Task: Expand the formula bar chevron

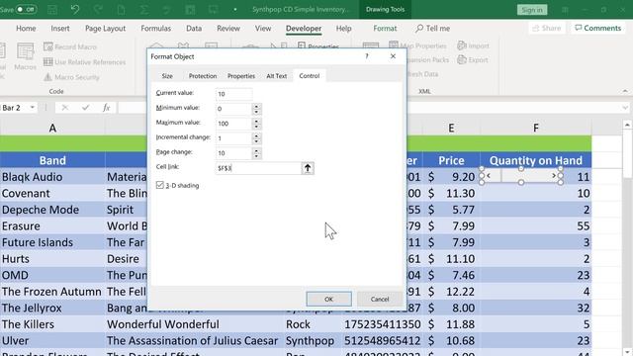Action: coord(625,108)
